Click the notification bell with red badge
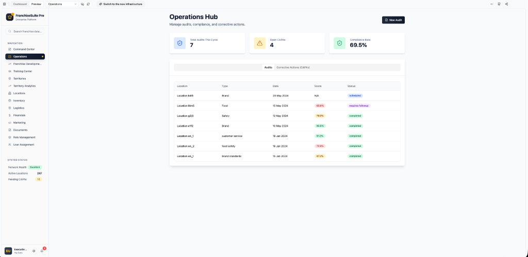 point(42,251)
